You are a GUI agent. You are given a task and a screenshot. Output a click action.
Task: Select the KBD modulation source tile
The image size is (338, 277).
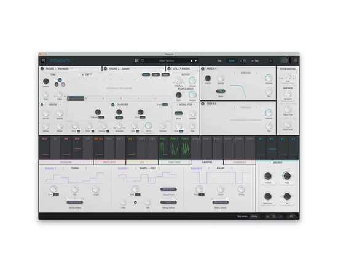(77, 148)
